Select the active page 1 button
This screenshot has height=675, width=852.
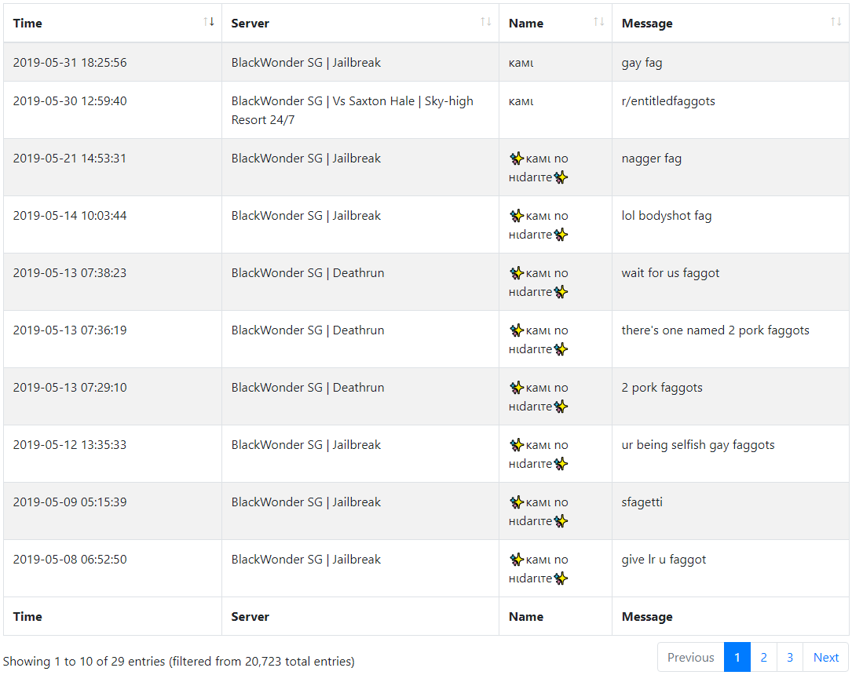pos(737,657)
